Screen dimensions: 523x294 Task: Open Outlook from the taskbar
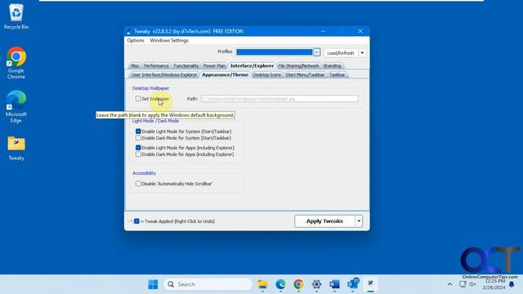click(353, 284)
